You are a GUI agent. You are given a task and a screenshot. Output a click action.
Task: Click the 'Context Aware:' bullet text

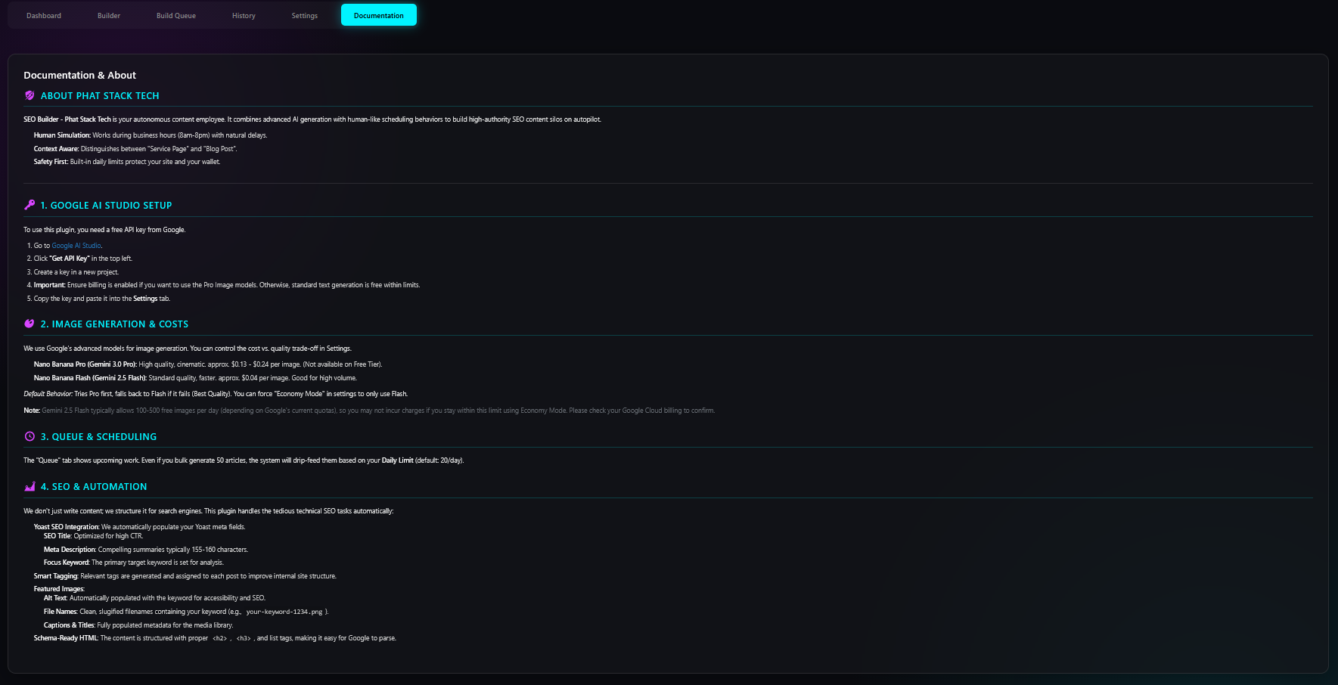pos(135,149)
